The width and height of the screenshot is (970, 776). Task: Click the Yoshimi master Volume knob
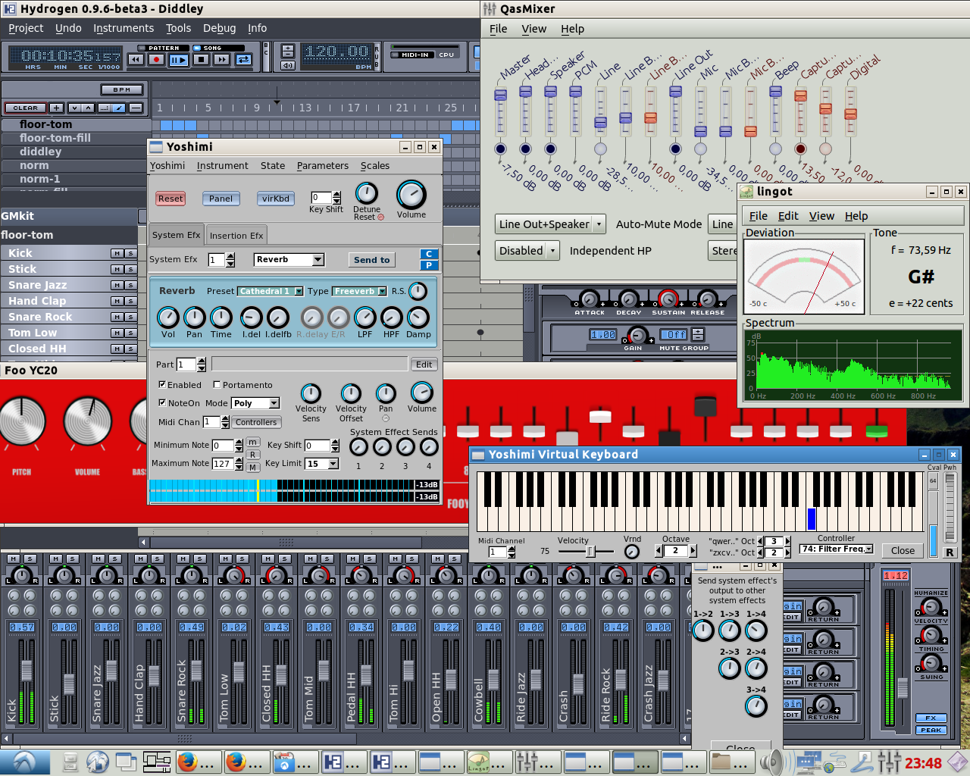[x=411, y=195]
